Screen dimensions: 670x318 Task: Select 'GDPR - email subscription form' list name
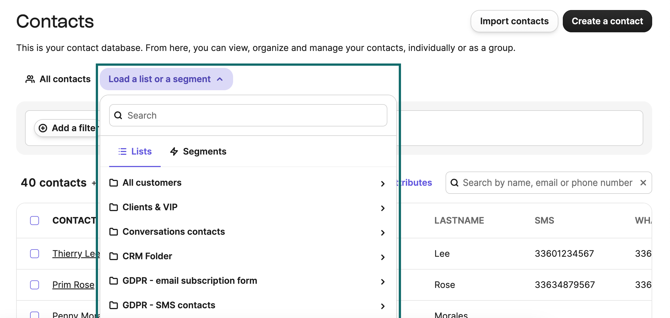click(190, 281)
